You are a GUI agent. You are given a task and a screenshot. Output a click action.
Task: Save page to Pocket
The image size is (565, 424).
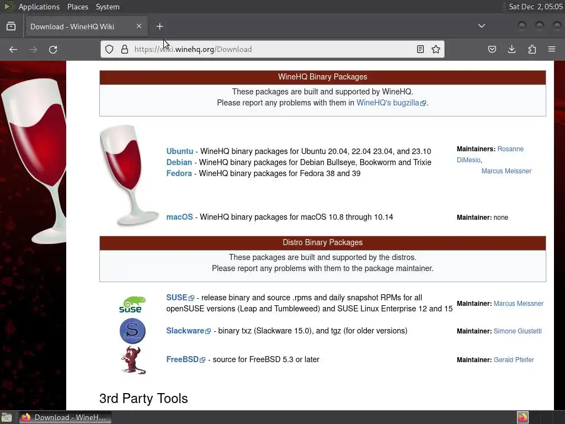(492, 49)
